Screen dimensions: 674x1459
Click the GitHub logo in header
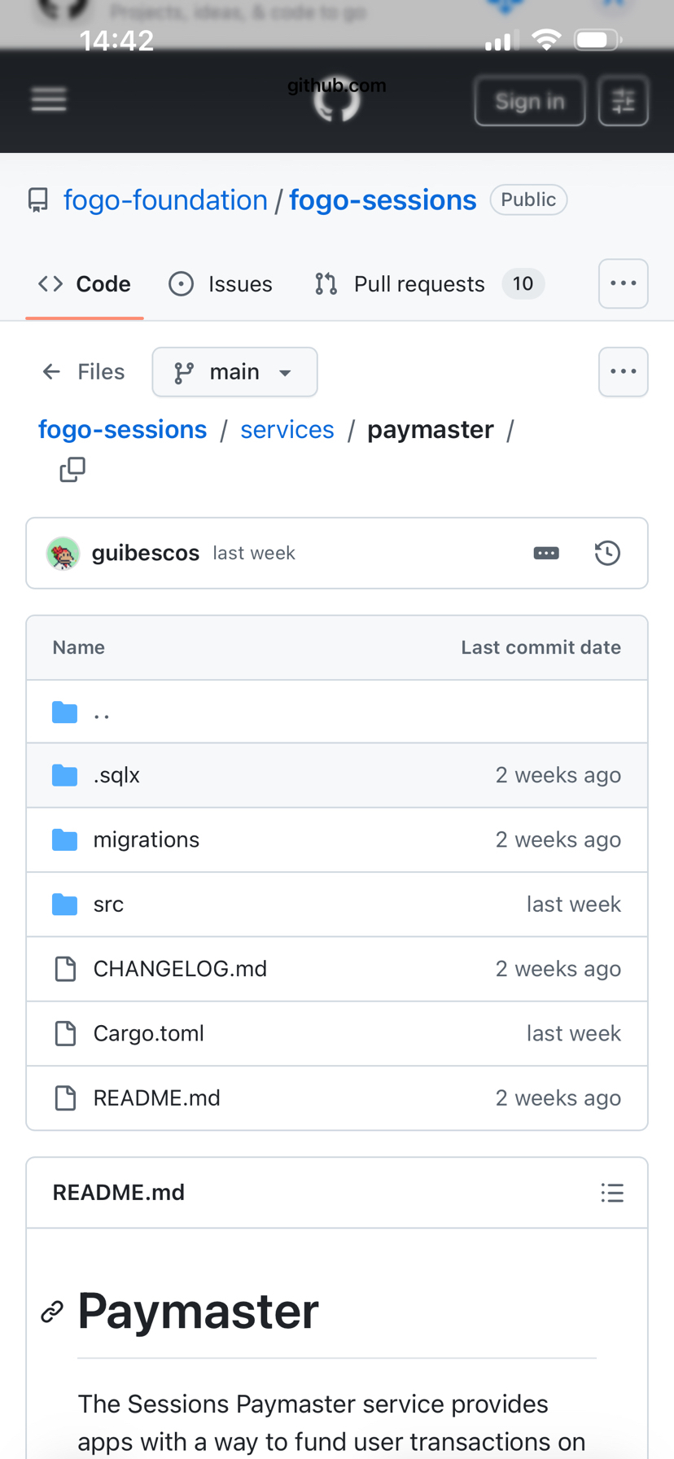click(337, 100)
